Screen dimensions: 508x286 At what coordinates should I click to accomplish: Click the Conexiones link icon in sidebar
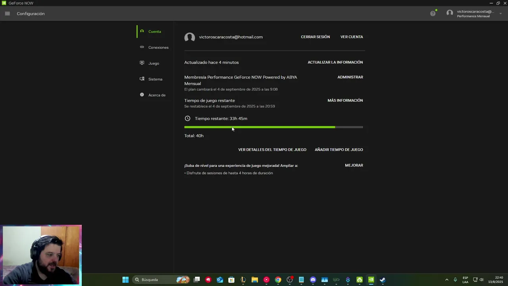(142, 47)
